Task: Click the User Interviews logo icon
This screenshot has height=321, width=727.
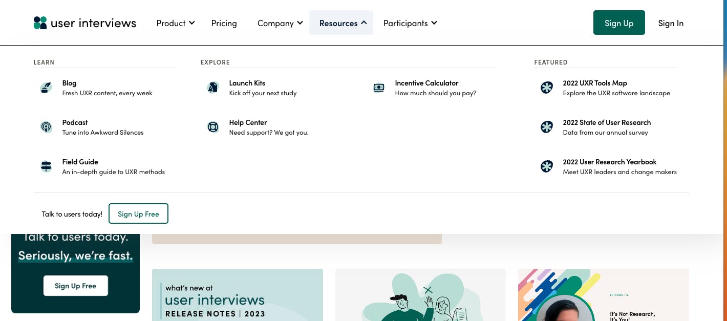Action: 40,23
